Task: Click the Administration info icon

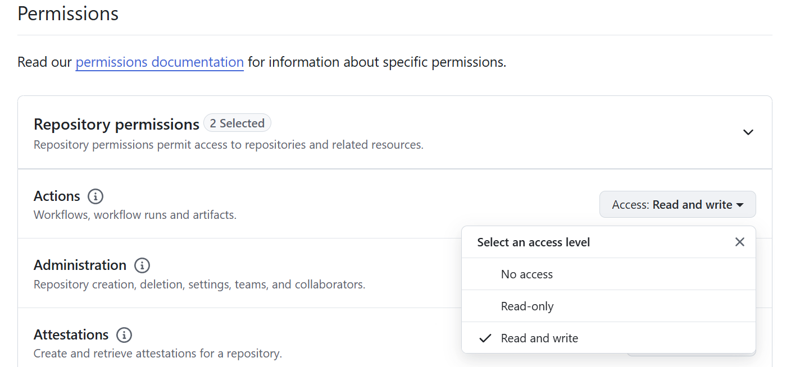Action: pyautogui.click(x=142, y=265)
